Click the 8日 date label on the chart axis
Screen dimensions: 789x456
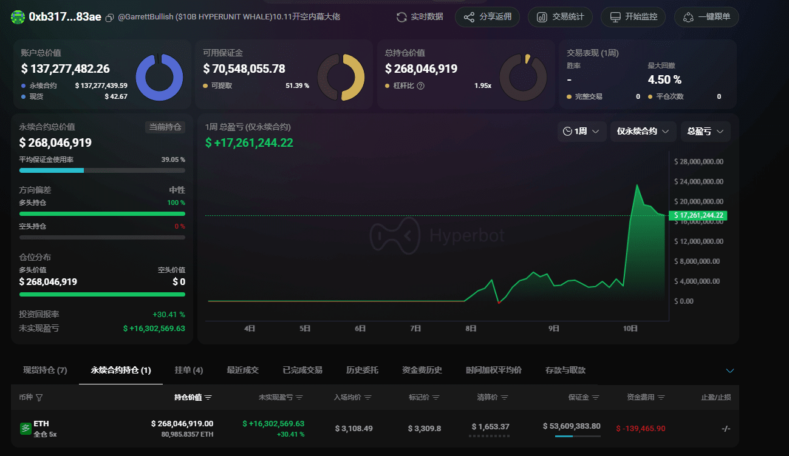click(471, 329)
